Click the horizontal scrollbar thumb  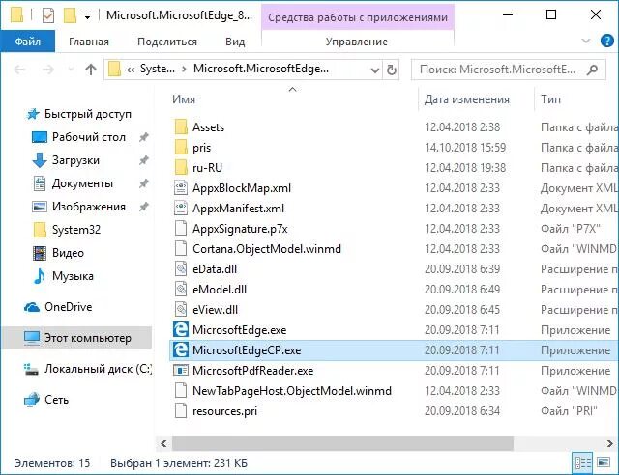click(342, 443)
